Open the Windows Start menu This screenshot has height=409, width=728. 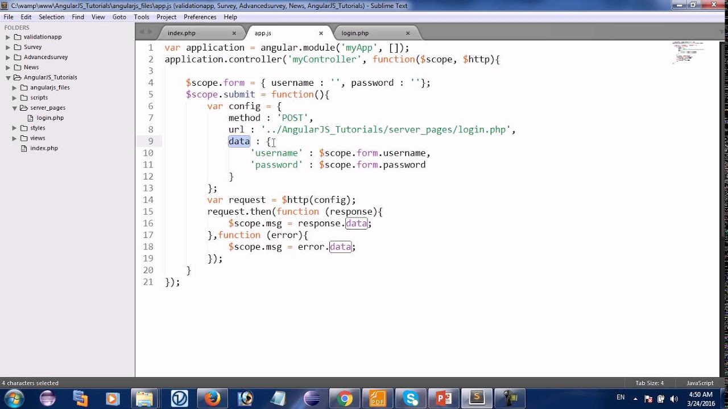(x=14, y=398)
